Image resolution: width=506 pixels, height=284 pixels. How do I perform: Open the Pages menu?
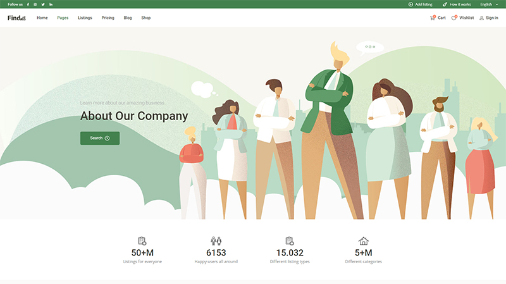click(63, 18)
